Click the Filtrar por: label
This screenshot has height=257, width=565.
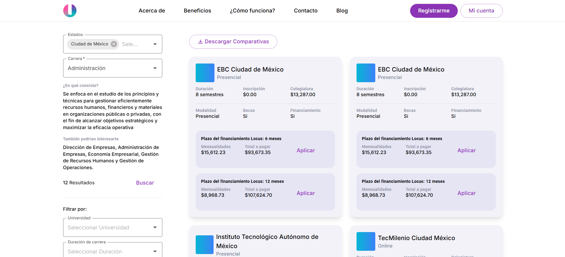[75, 209]
